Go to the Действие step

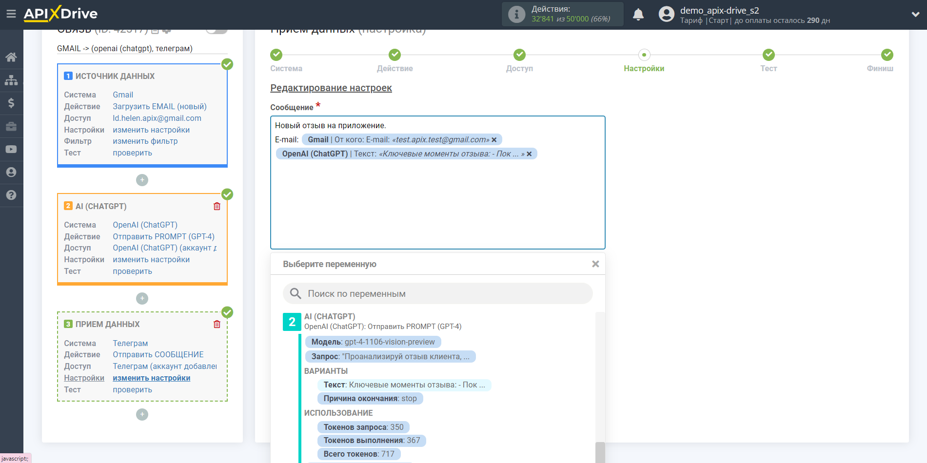coord(395,55)
